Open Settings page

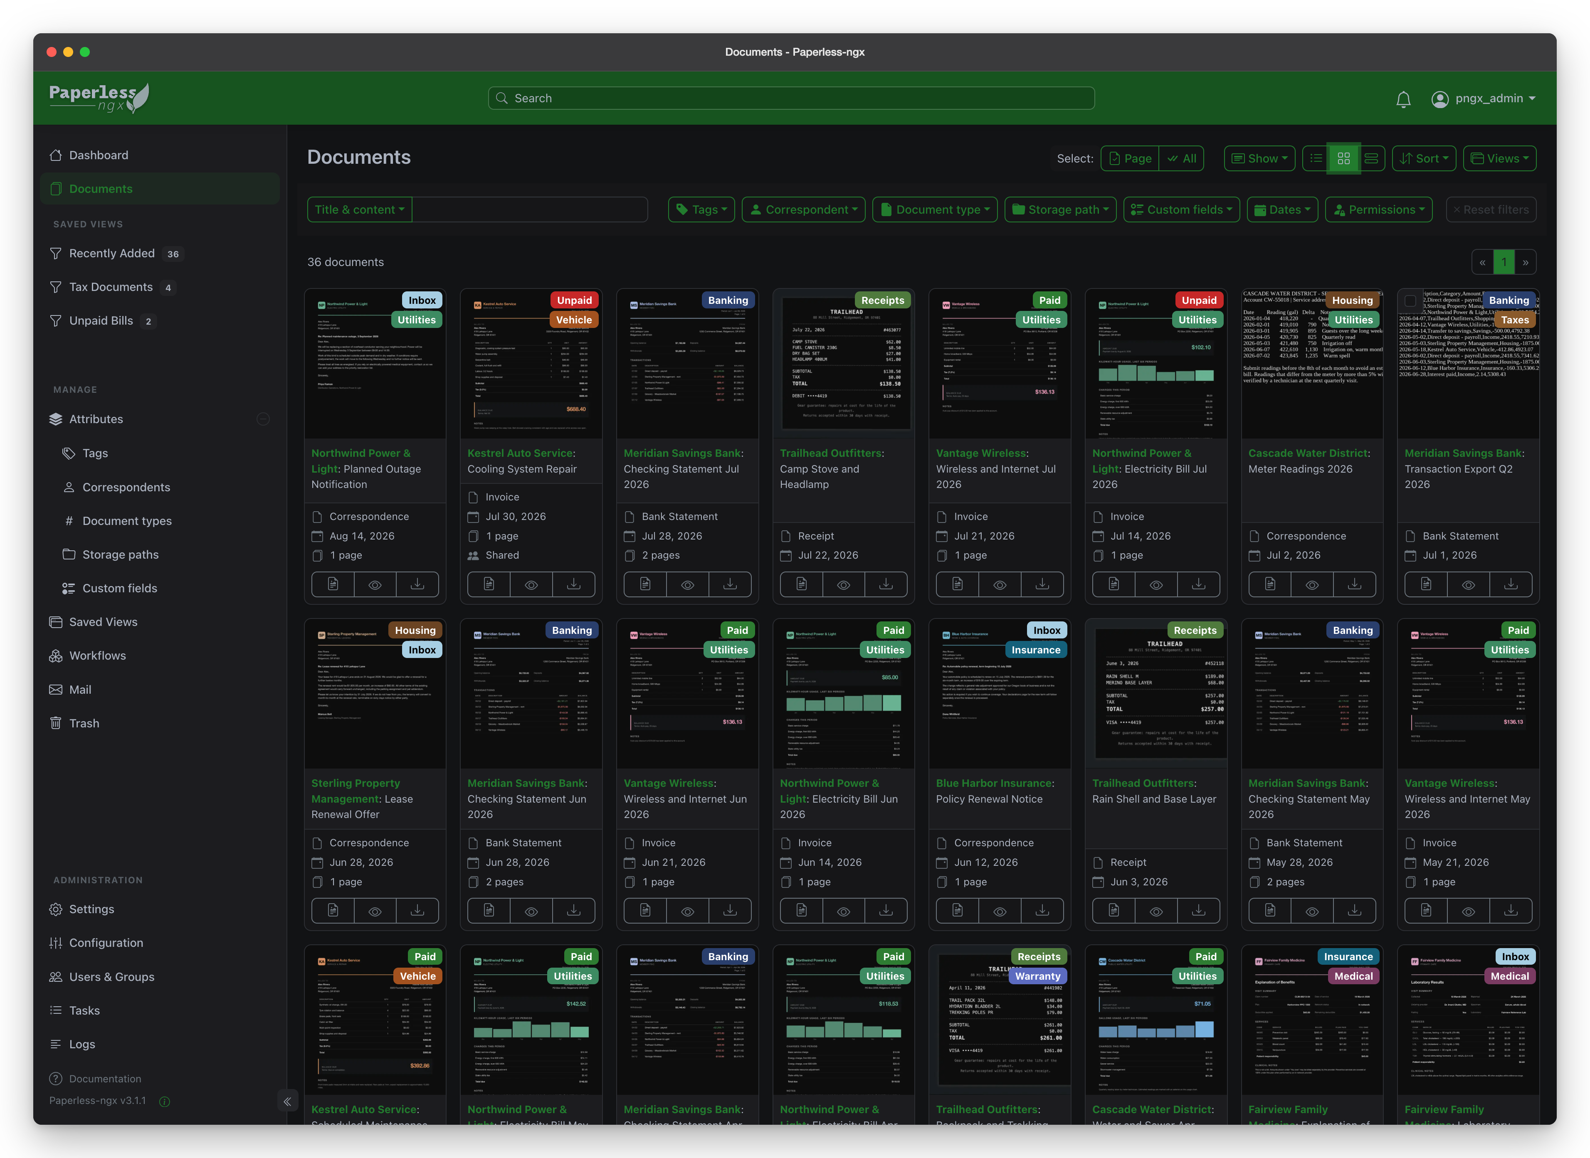tap(91, 909)
